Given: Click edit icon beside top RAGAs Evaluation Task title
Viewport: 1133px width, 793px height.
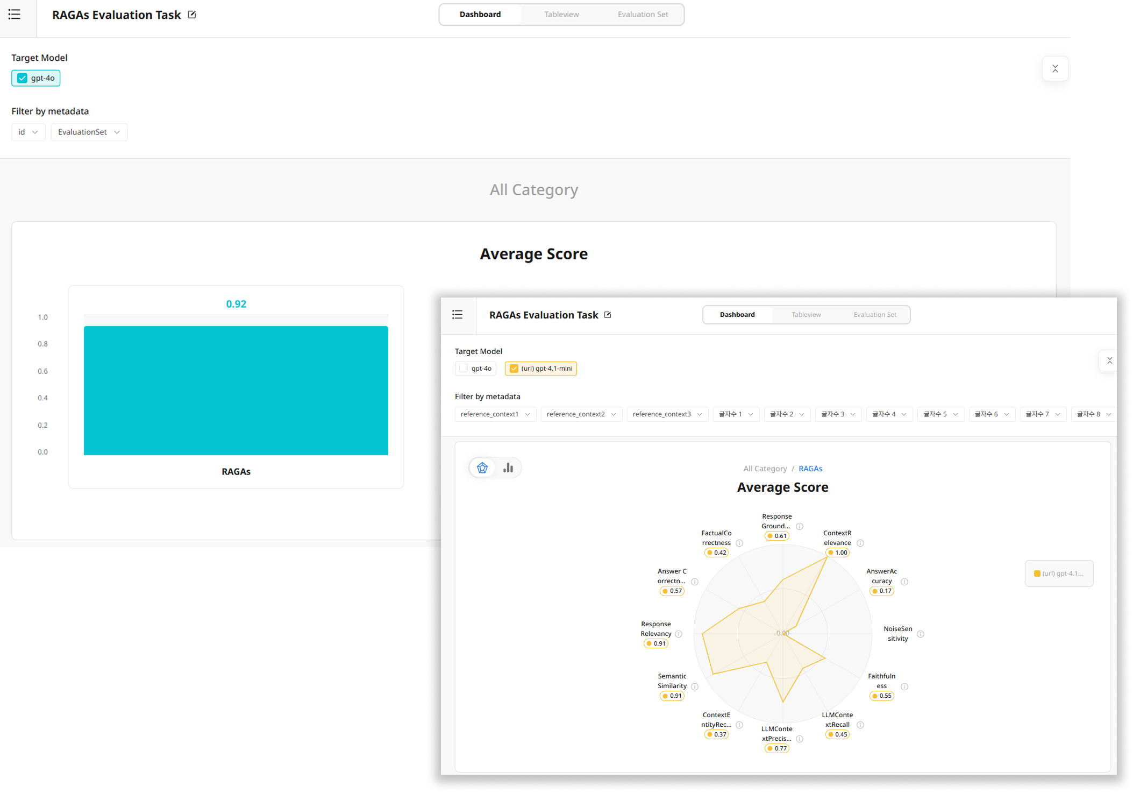Looking at the screenshot, I should click(x=192, y=15).
